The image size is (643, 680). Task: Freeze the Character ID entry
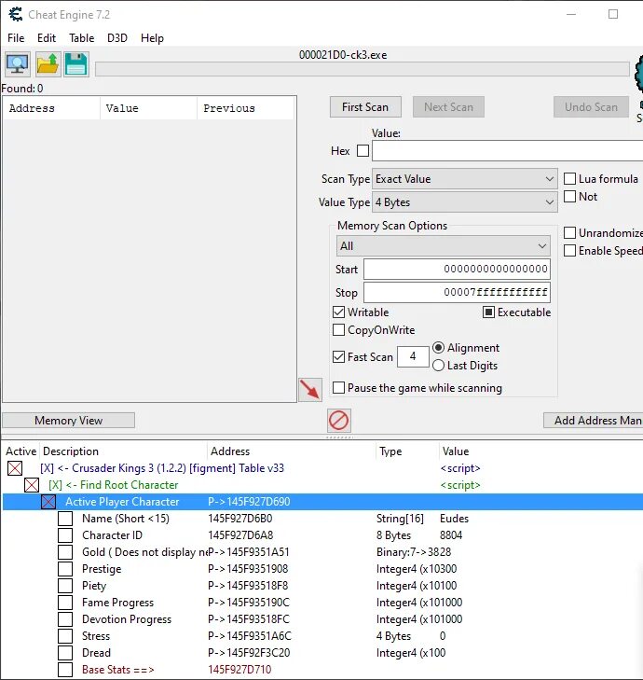tap(65, 535)
